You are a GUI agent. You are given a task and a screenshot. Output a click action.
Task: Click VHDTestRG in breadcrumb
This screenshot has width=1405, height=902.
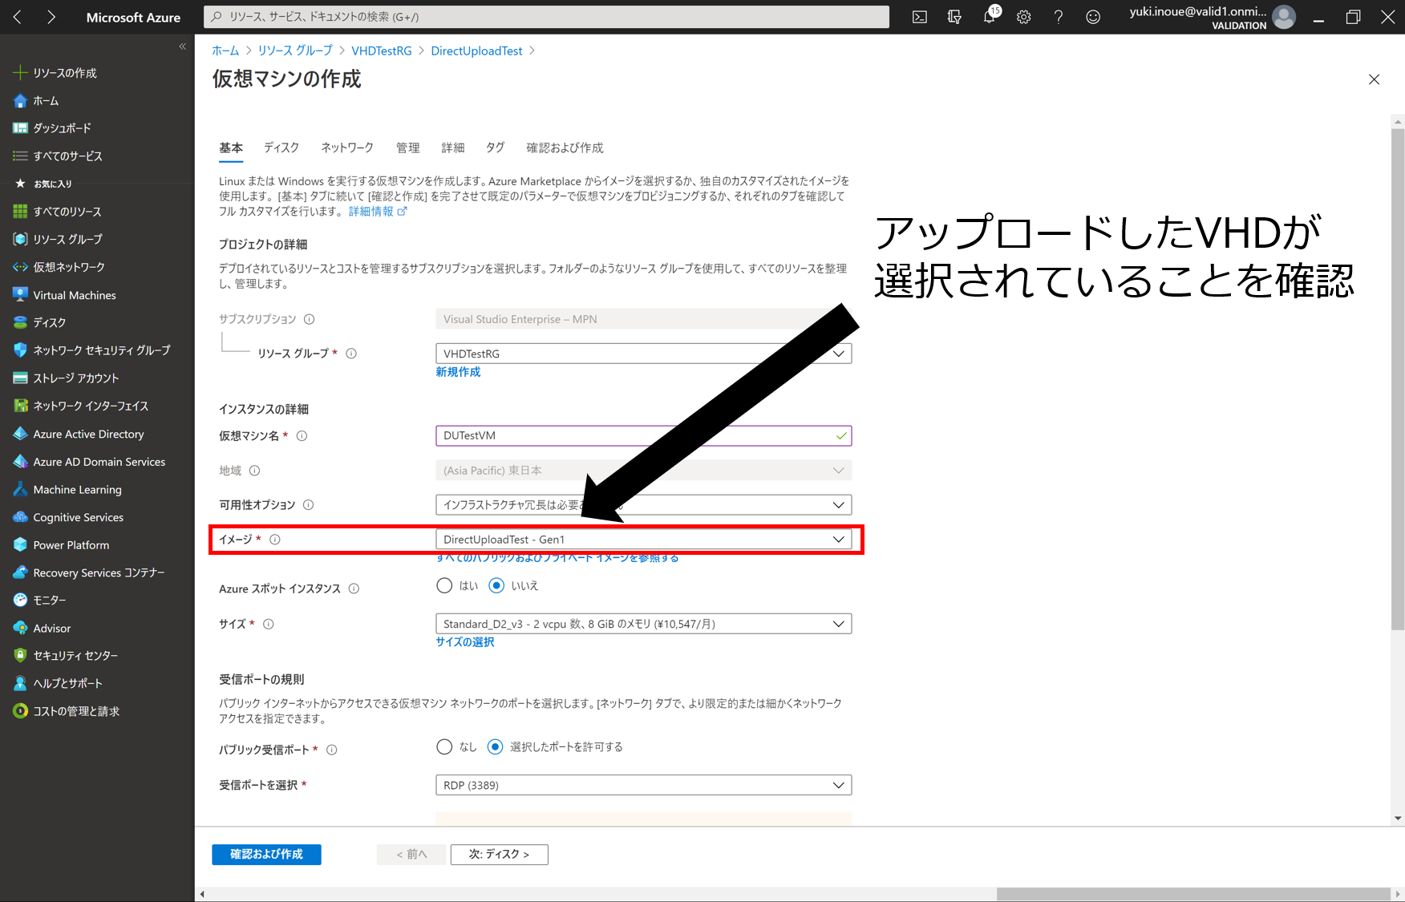pos(382,51)
